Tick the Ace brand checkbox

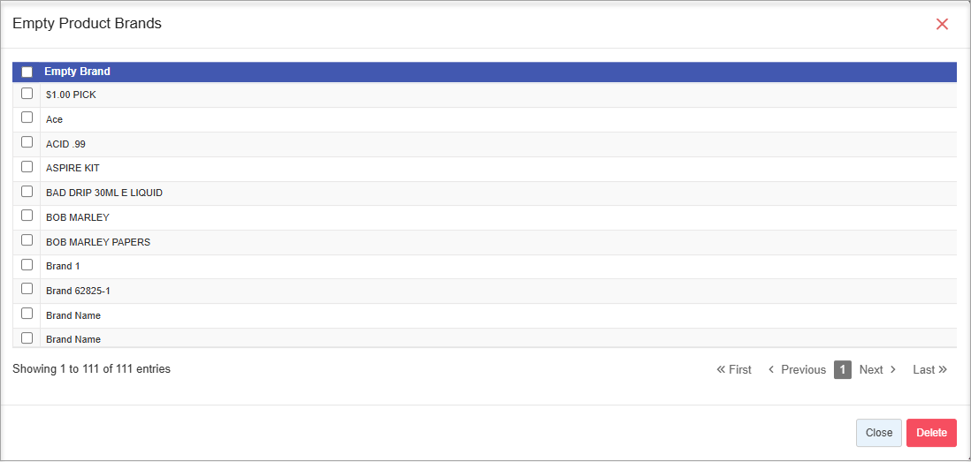pos(27,117)
